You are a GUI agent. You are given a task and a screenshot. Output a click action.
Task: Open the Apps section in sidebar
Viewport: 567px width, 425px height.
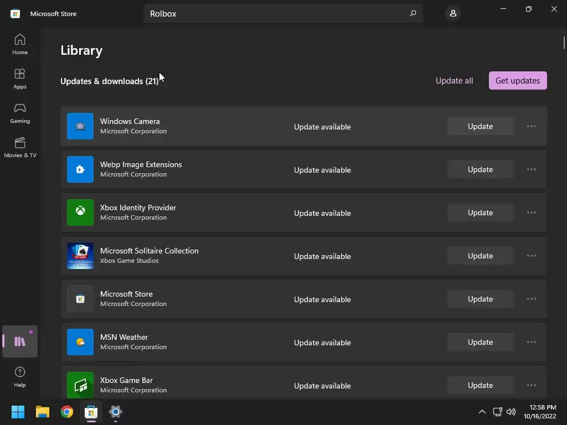20,79
